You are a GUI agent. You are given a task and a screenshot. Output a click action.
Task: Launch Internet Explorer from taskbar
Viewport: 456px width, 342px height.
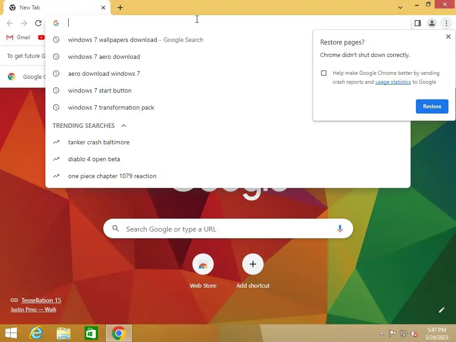point(36,333)
